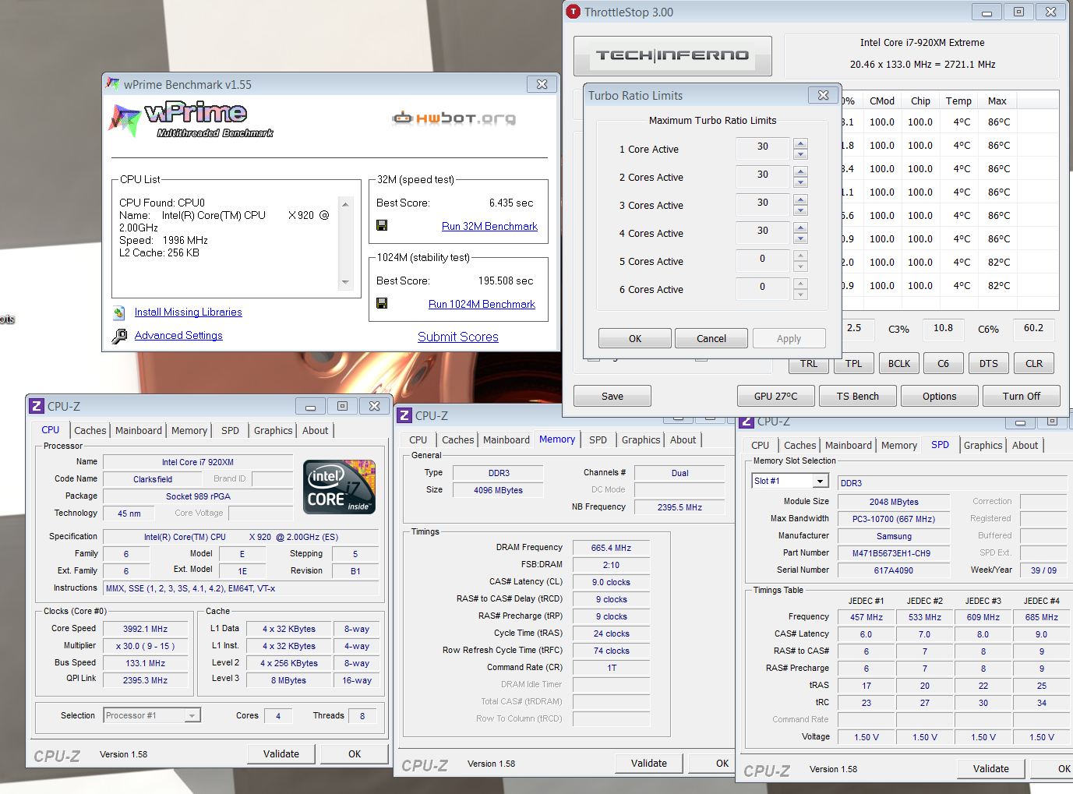The image size is (1073, 794).
Task: Click OK in Turbo Ratio Limits dialog
Action: pos(635,338)
